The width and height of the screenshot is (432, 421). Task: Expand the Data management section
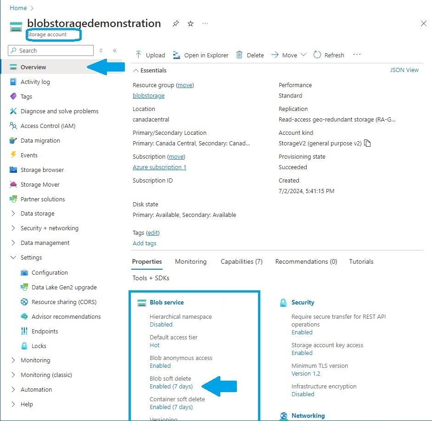point(13,243)
